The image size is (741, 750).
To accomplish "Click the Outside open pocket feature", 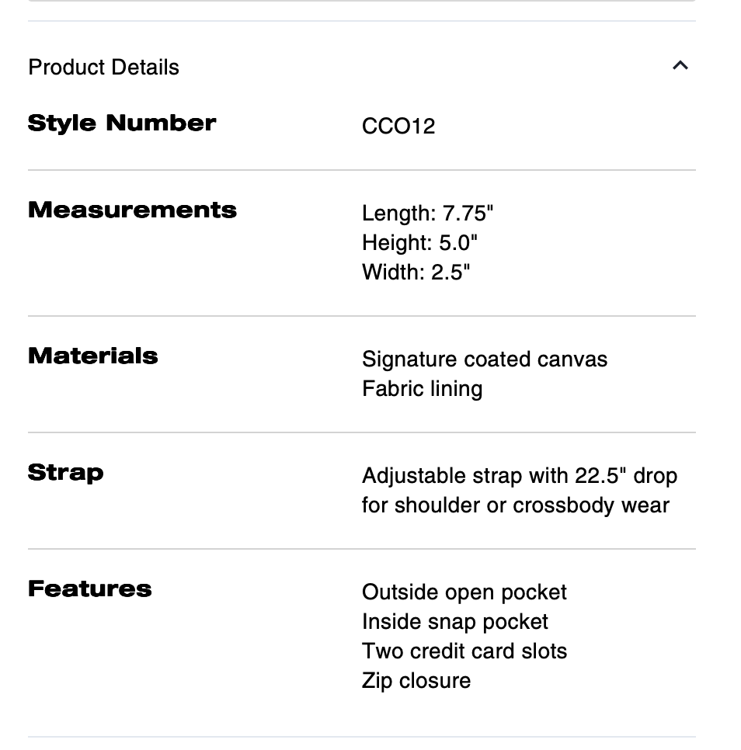I will click(x=464, y=592).
